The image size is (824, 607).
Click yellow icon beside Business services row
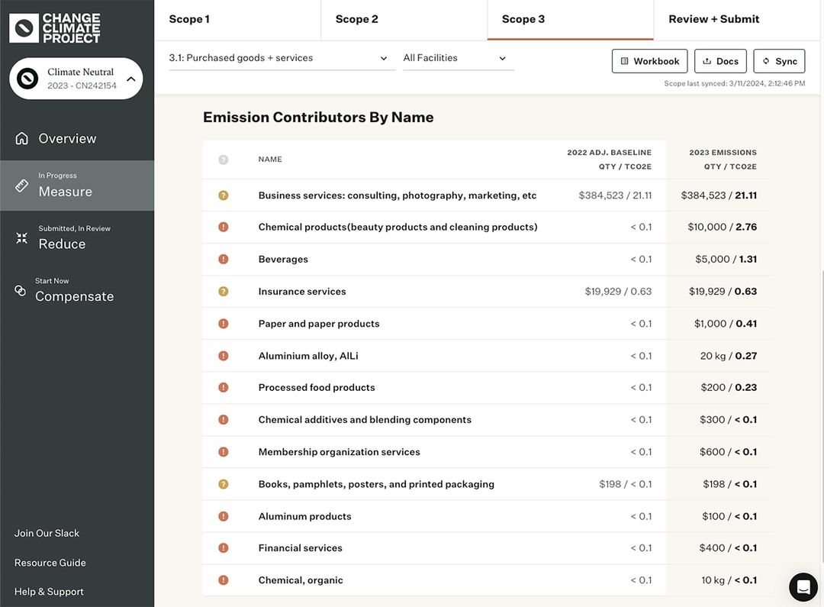tap(224, 195)
